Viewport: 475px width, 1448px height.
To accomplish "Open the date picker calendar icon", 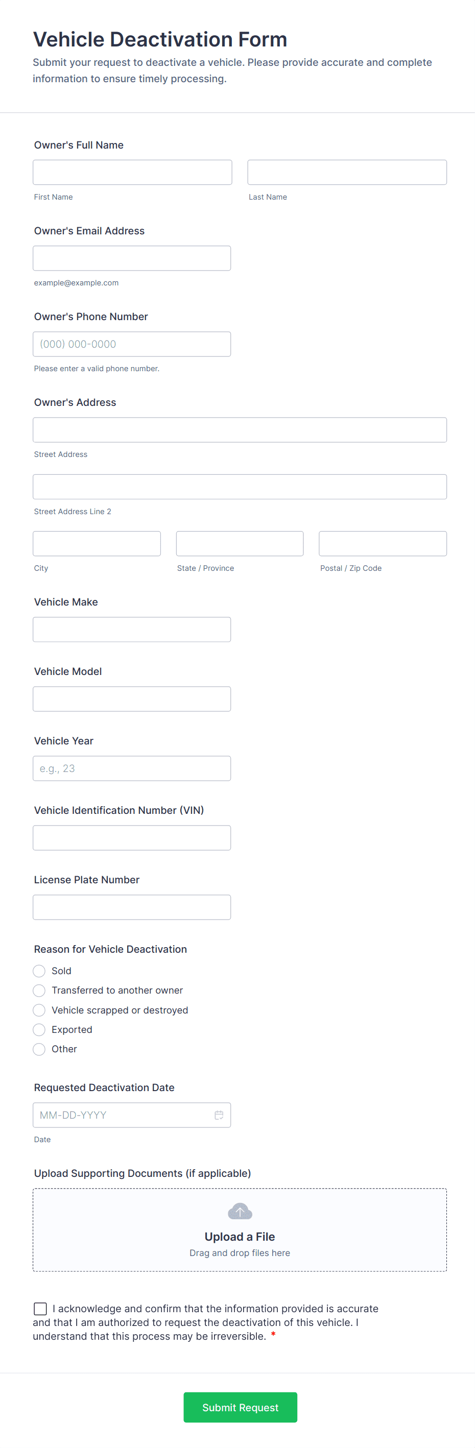I will (x=219, y=1115).
